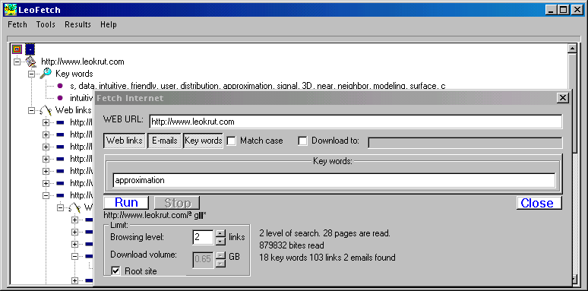Focus the WEB URL input field

[356, 122]
